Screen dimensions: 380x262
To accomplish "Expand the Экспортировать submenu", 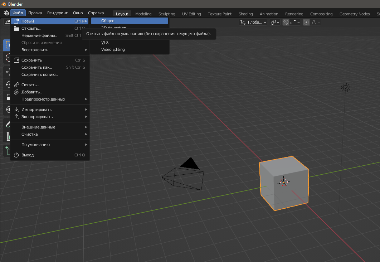I will click(x=50, y=117).
